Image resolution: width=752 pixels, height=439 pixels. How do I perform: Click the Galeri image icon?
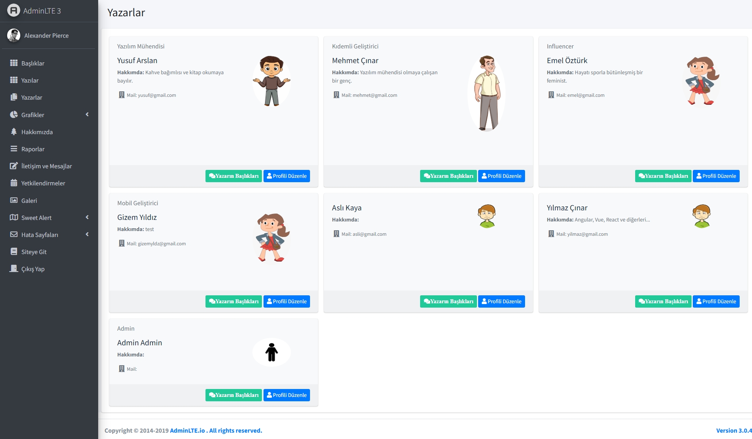click(x=14, y=200)
